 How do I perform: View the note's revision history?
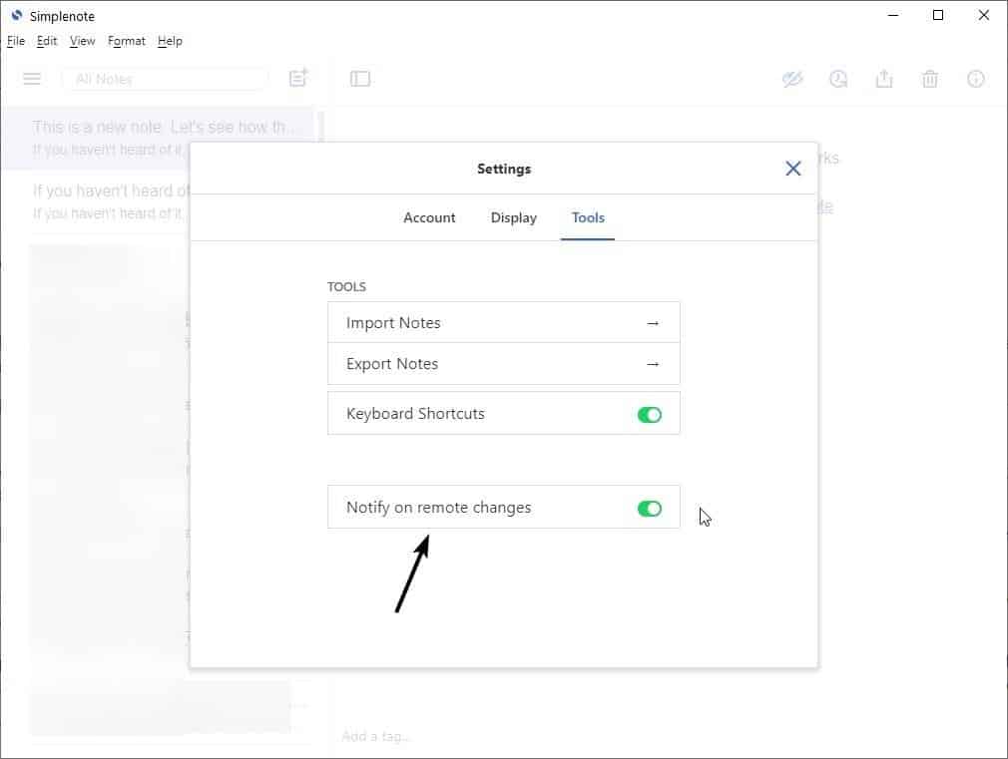838,79
